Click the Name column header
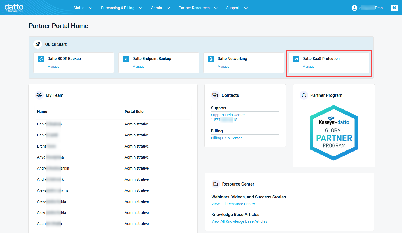This screenshot has height=233, width=402. (x=42, y=112)
